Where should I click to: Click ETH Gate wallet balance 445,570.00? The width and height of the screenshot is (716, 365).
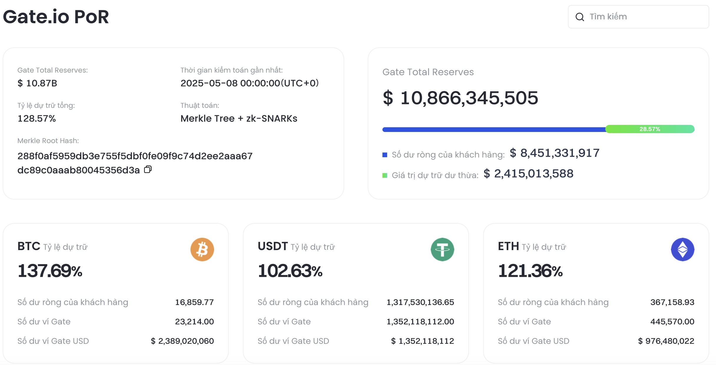pos(672,322)
